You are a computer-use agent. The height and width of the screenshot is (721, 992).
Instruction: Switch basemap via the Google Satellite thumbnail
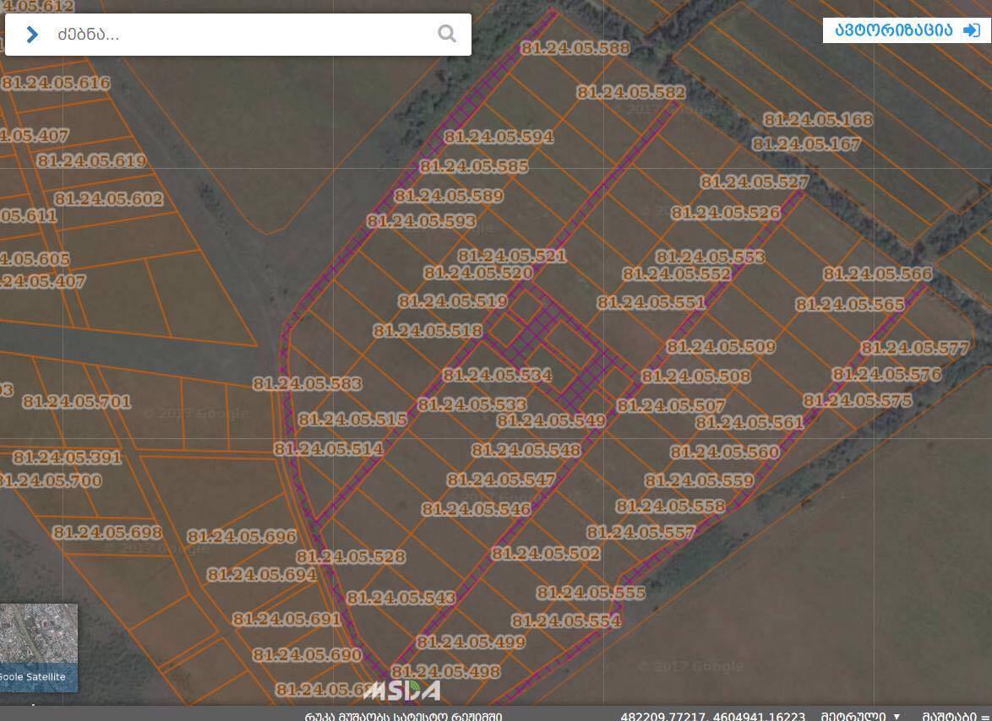(38, 647)
